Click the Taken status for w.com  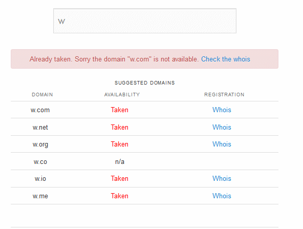tap(119, 110)
